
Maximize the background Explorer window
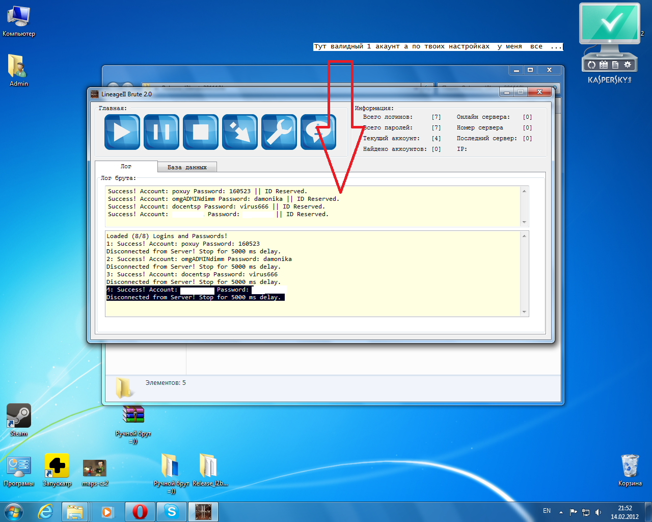pyautogui.click(x=530, y=70)
